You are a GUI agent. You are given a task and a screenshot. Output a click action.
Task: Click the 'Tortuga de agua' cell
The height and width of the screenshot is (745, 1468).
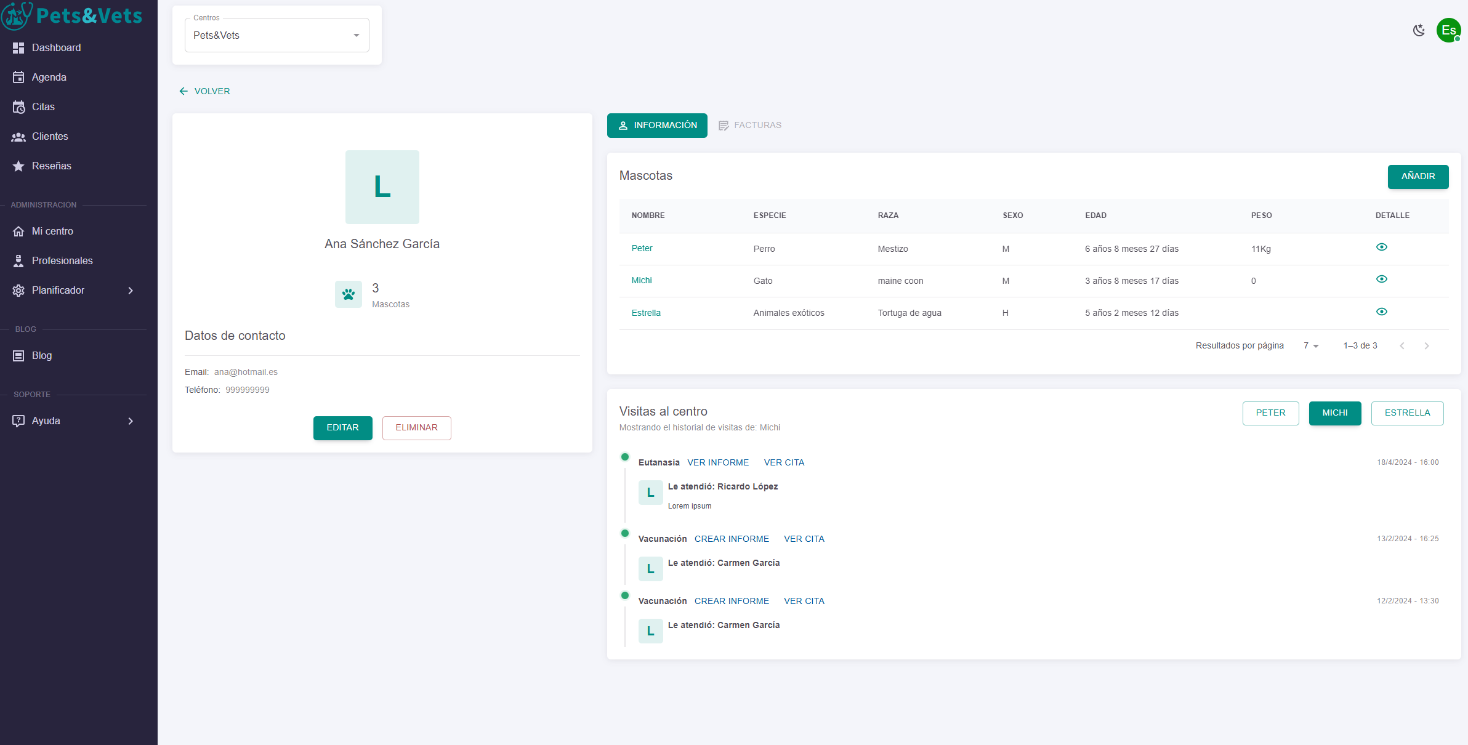(909, 313)
